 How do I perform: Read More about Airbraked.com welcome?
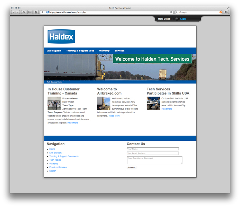coord(114,116)
